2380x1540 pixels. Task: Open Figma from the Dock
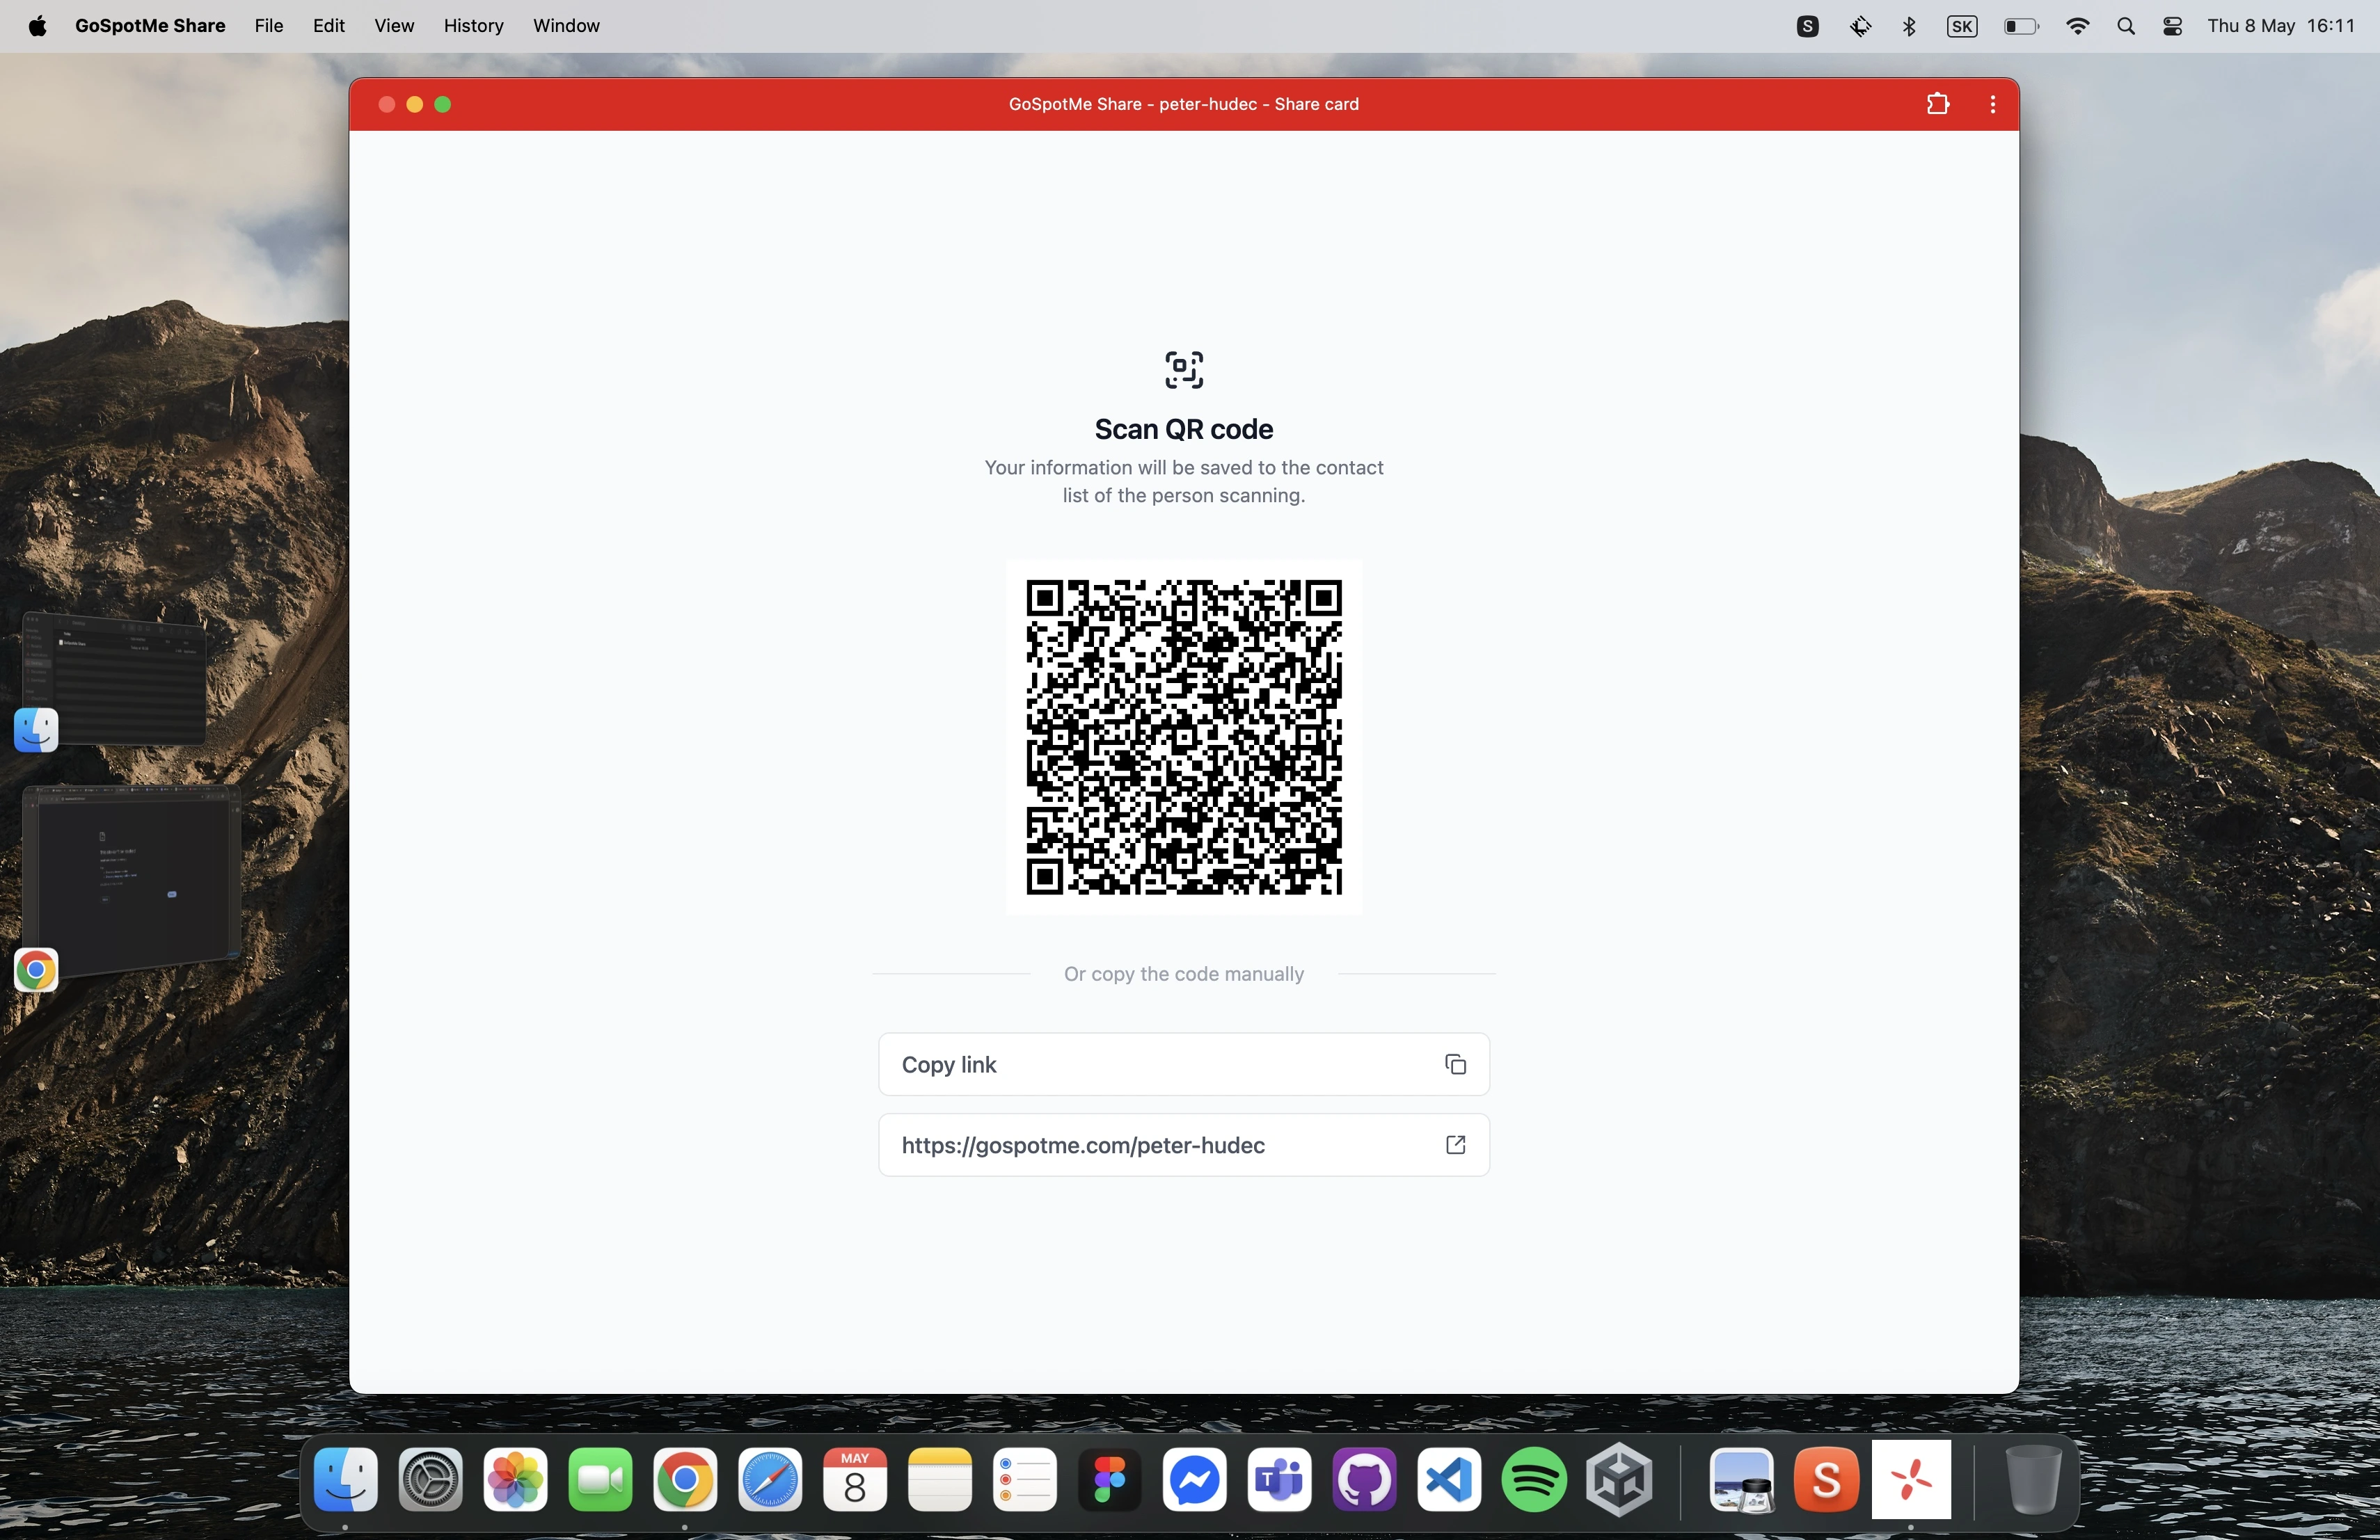point(1110,1479)
